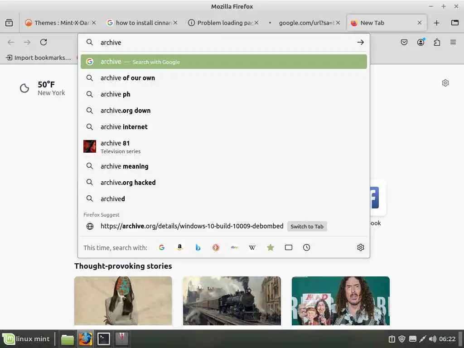
Task: Search open tabs with tabs icon
Action: [x=289, y=247]
